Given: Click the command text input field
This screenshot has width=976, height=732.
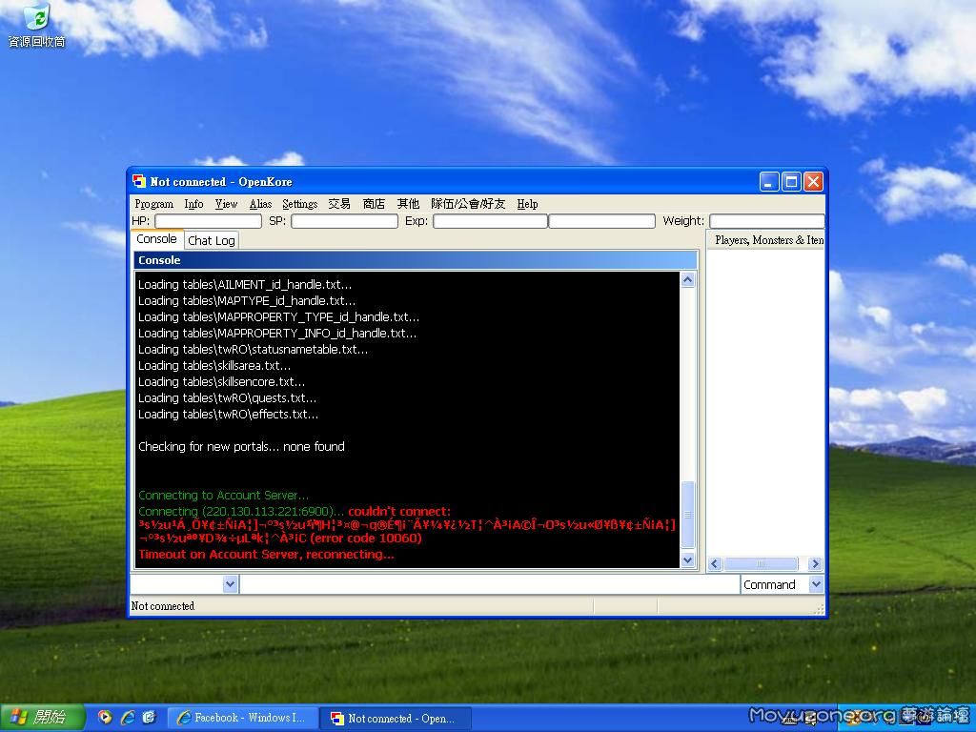Looking at the screenshot, I should click(x=489, y=584).
